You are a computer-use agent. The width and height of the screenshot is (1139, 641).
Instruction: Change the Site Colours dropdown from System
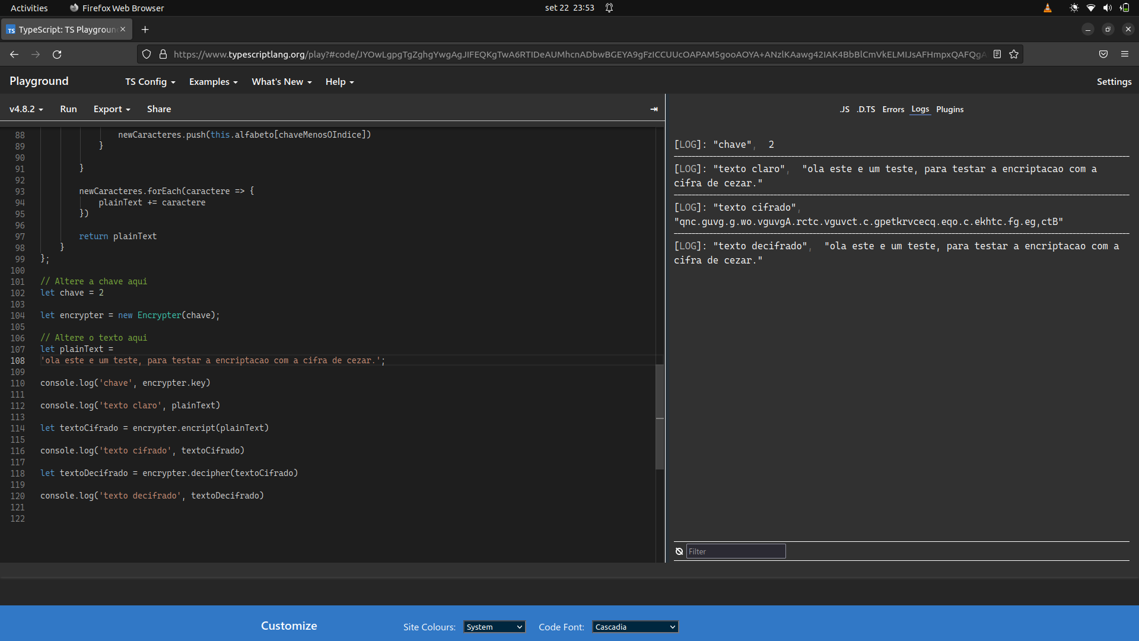point(494,627)
